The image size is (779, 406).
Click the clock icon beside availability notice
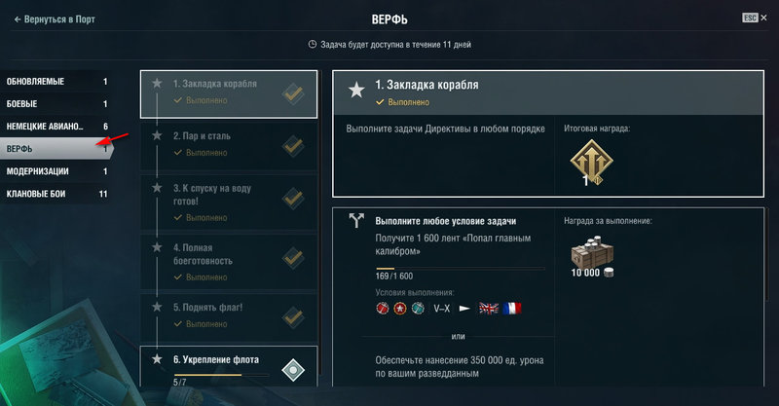click(x=312, y=45)
